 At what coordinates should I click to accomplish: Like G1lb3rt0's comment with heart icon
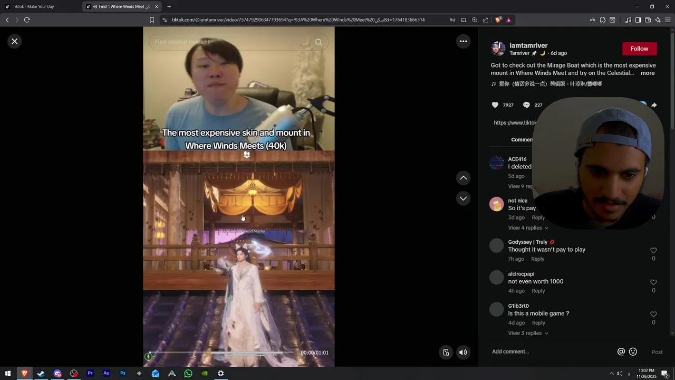click(x=653, y=314)
